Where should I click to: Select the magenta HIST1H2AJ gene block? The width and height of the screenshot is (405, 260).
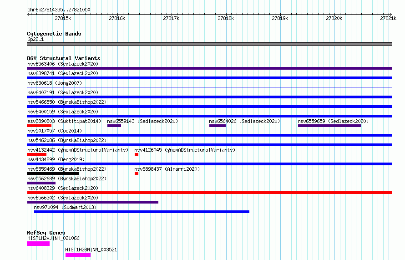38,244
